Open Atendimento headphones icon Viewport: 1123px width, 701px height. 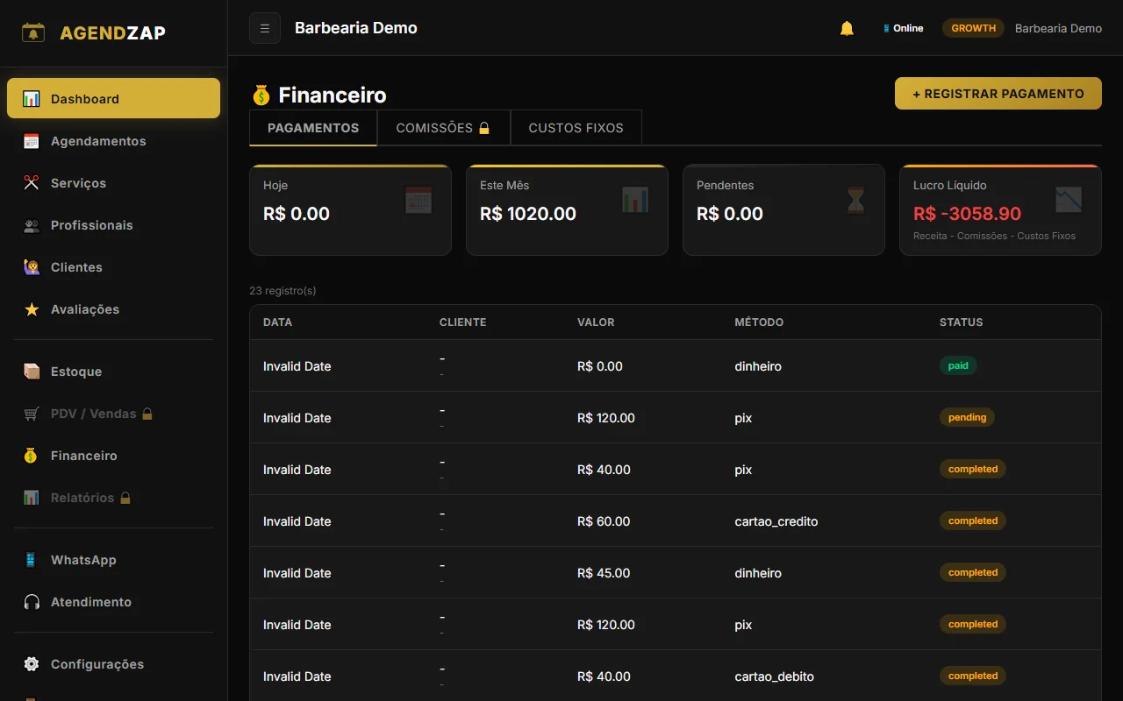click(x=32, y=602)
